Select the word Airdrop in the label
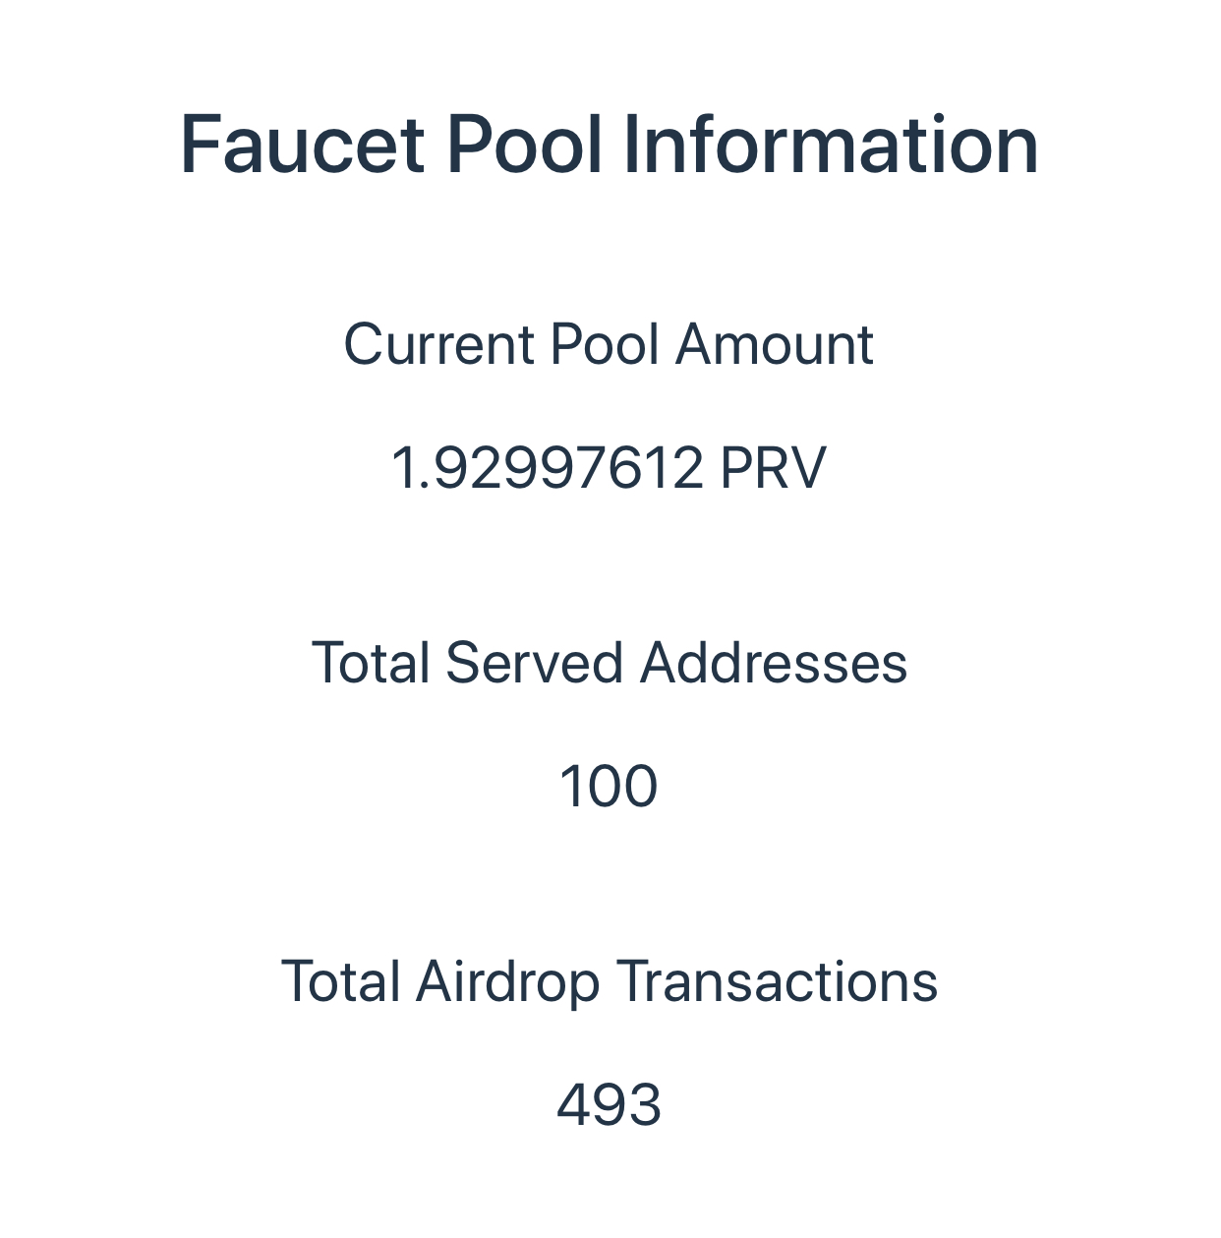The height and width of the screenshot is (1238, 1221). tap(507, 981)
